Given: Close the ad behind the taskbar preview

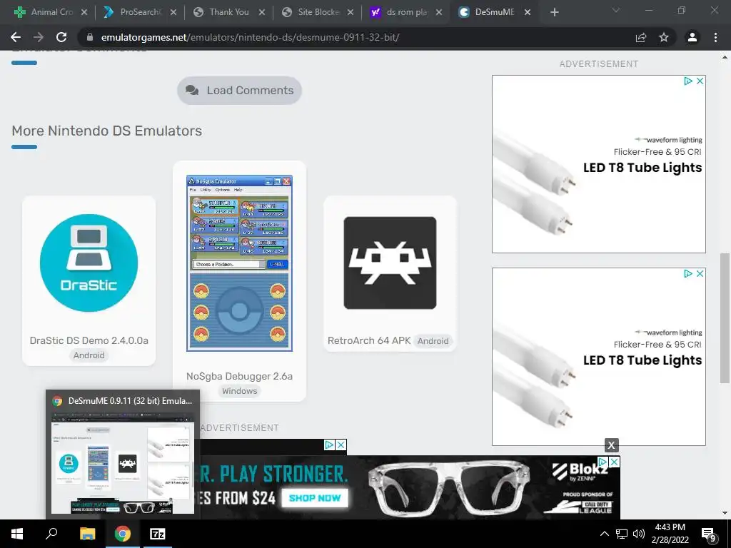Looking at the screenshot, I should click(341, 445).
